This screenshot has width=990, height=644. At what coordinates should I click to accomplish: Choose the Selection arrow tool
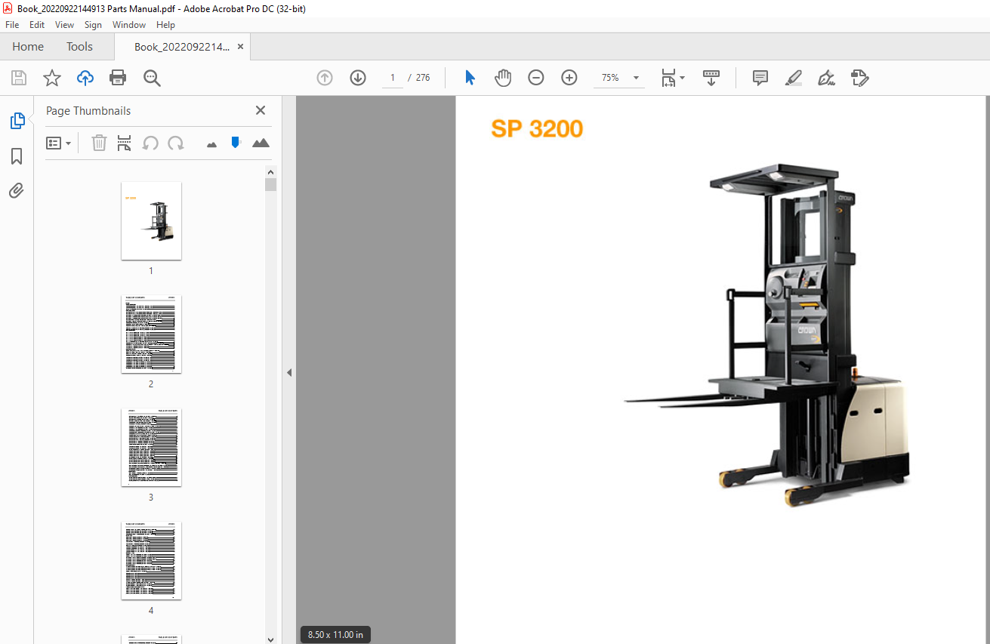tap(470, 78)
